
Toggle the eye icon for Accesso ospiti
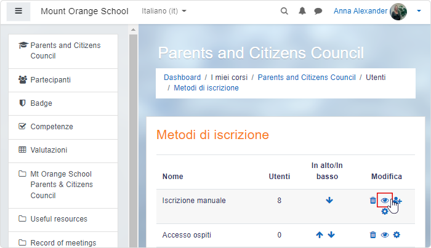click(385, 235)
